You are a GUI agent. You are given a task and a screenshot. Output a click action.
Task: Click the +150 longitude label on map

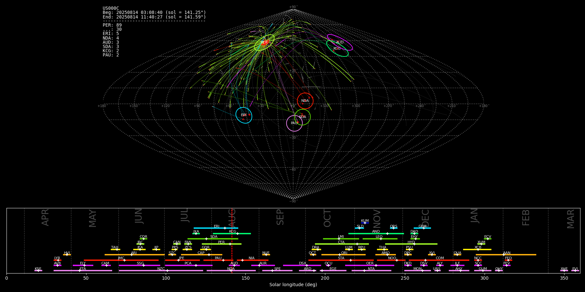[134, 106]
